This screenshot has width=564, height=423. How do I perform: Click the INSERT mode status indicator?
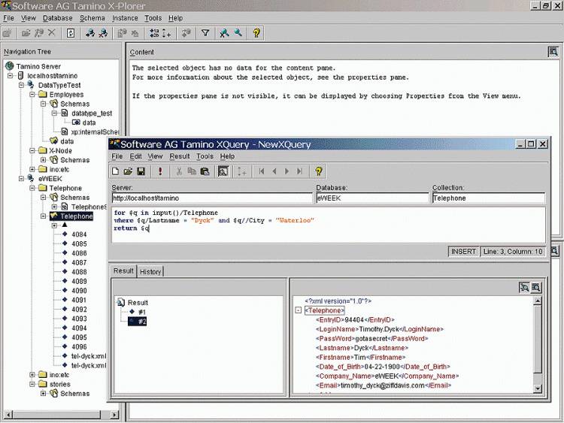coord(463,252)
